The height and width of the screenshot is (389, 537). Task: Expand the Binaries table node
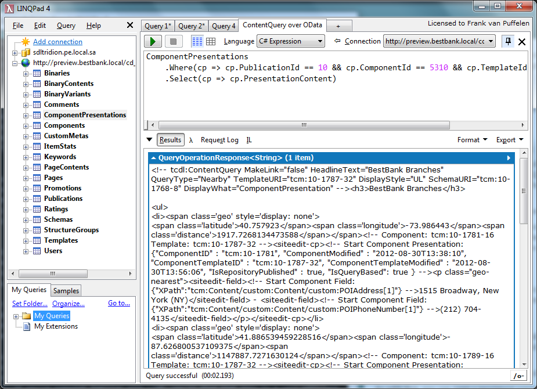click(x=26, y=73)
